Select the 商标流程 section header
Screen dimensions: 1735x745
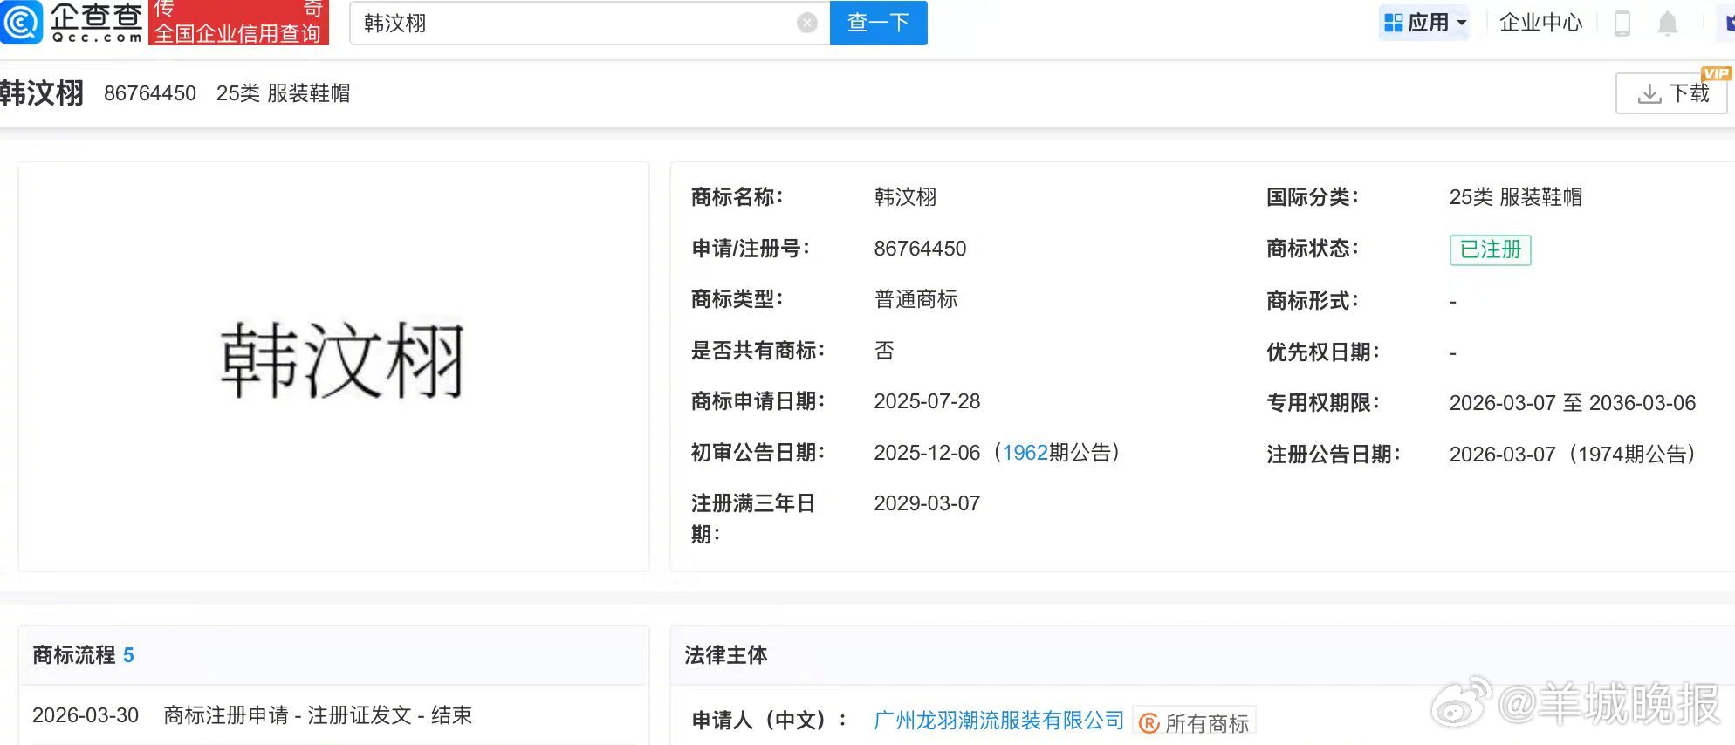[83, 655]
